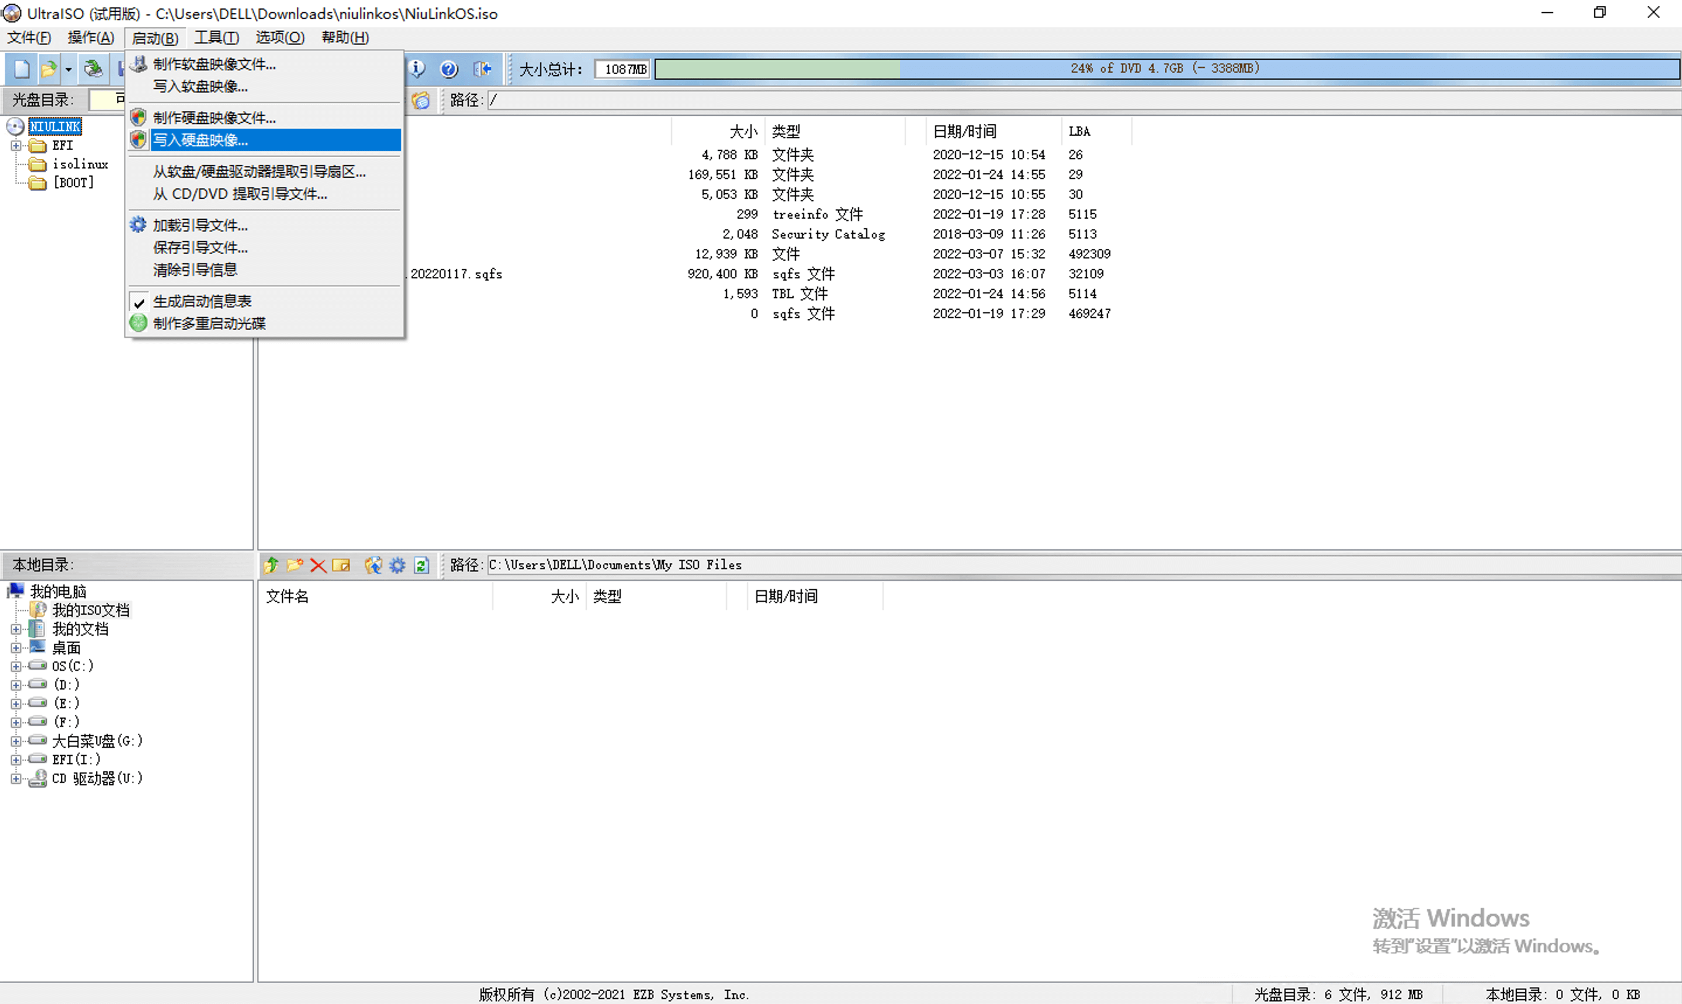Click the exit door toolbar icon
The image size is (1682, 1004).
(482, 68)
